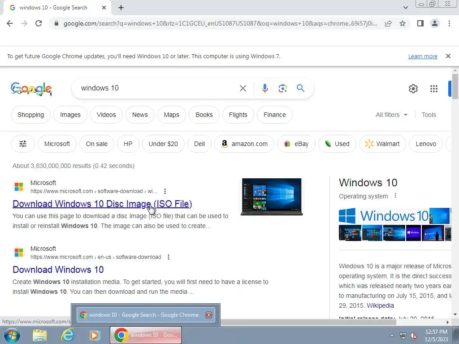Go back using the browser back arrow
Viewport: 459px width, 344px height.
(10, 23)
